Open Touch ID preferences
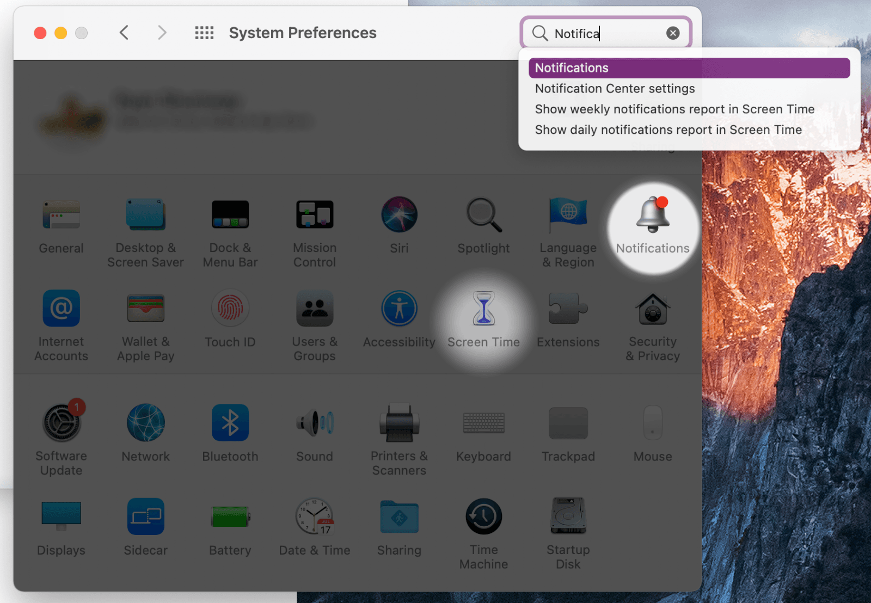This screenshot has width=871, height=603. click(230, 309)
